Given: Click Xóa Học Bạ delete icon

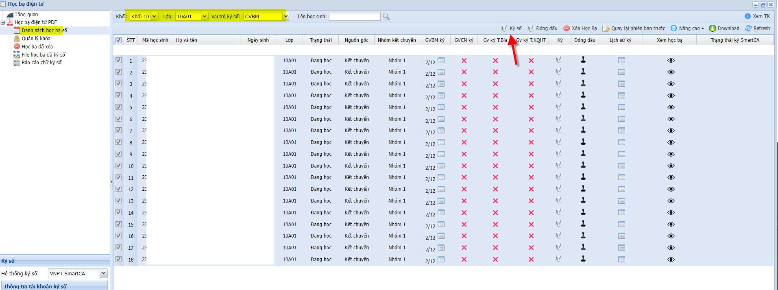Looking at the screenshot, I should 567,28.
